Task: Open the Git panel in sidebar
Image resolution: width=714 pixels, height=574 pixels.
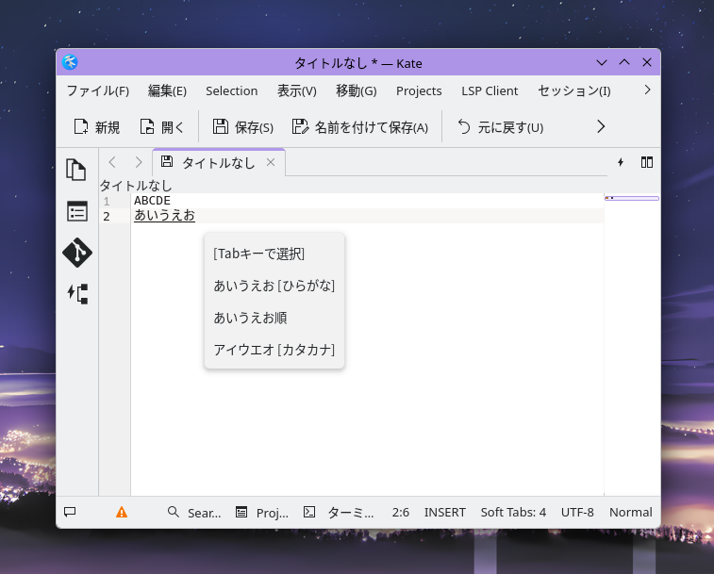Action: [76, 253]
